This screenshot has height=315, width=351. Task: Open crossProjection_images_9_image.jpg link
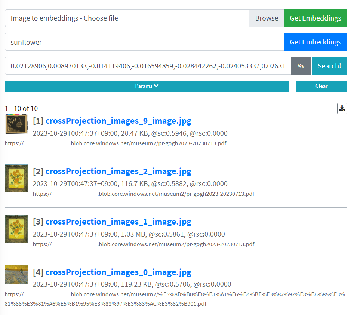point(118,121)
